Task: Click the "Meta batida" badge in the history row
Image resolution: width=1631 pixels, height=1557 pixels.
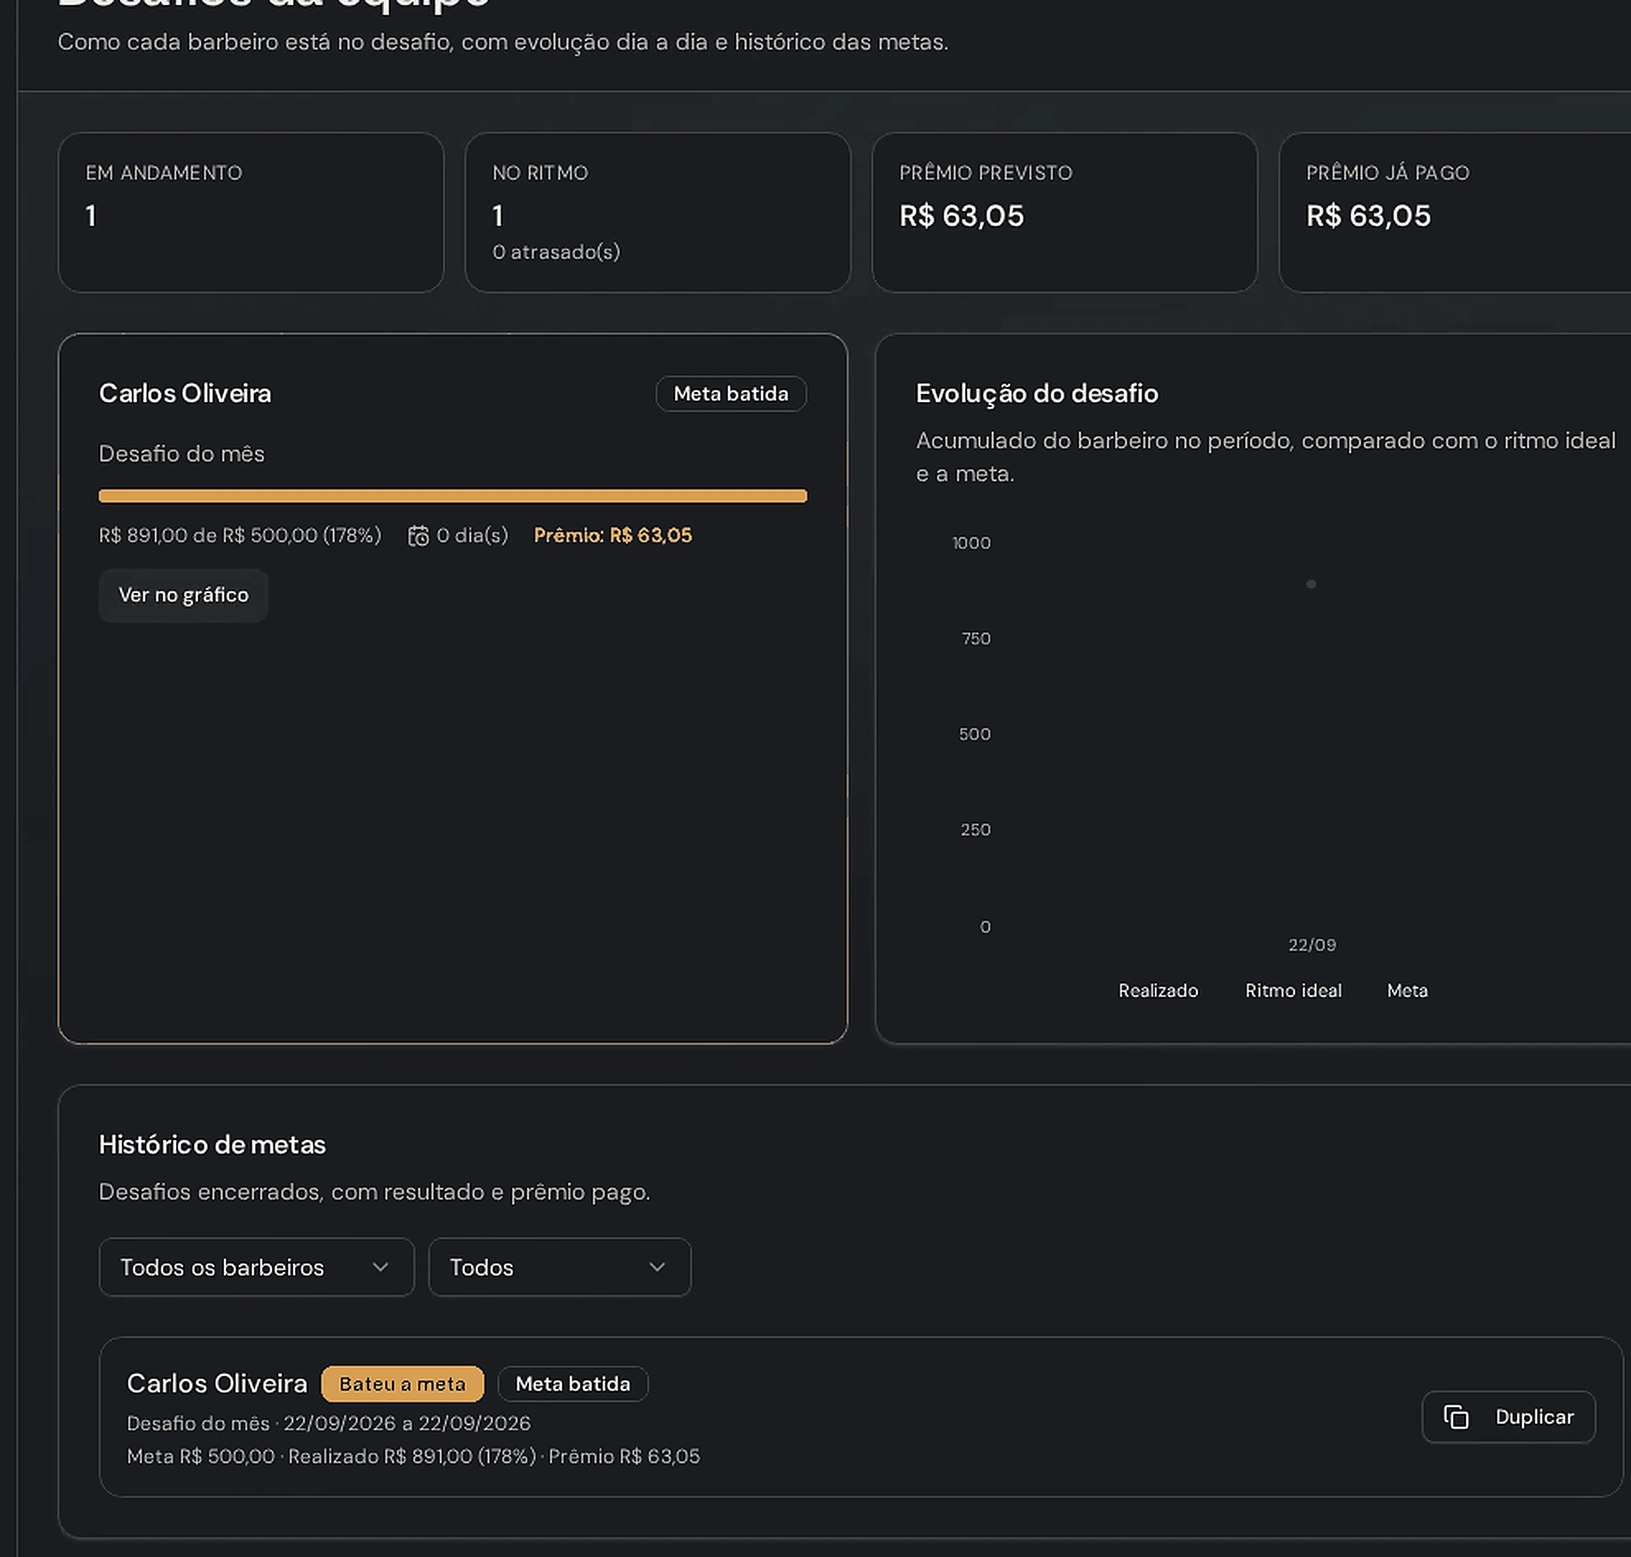Action: tap(572, 1383)
